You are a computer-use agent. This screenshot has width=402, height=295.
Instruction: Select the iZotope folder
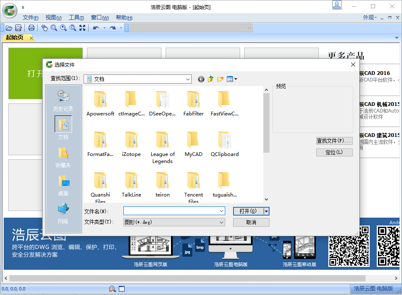point(131,144)
